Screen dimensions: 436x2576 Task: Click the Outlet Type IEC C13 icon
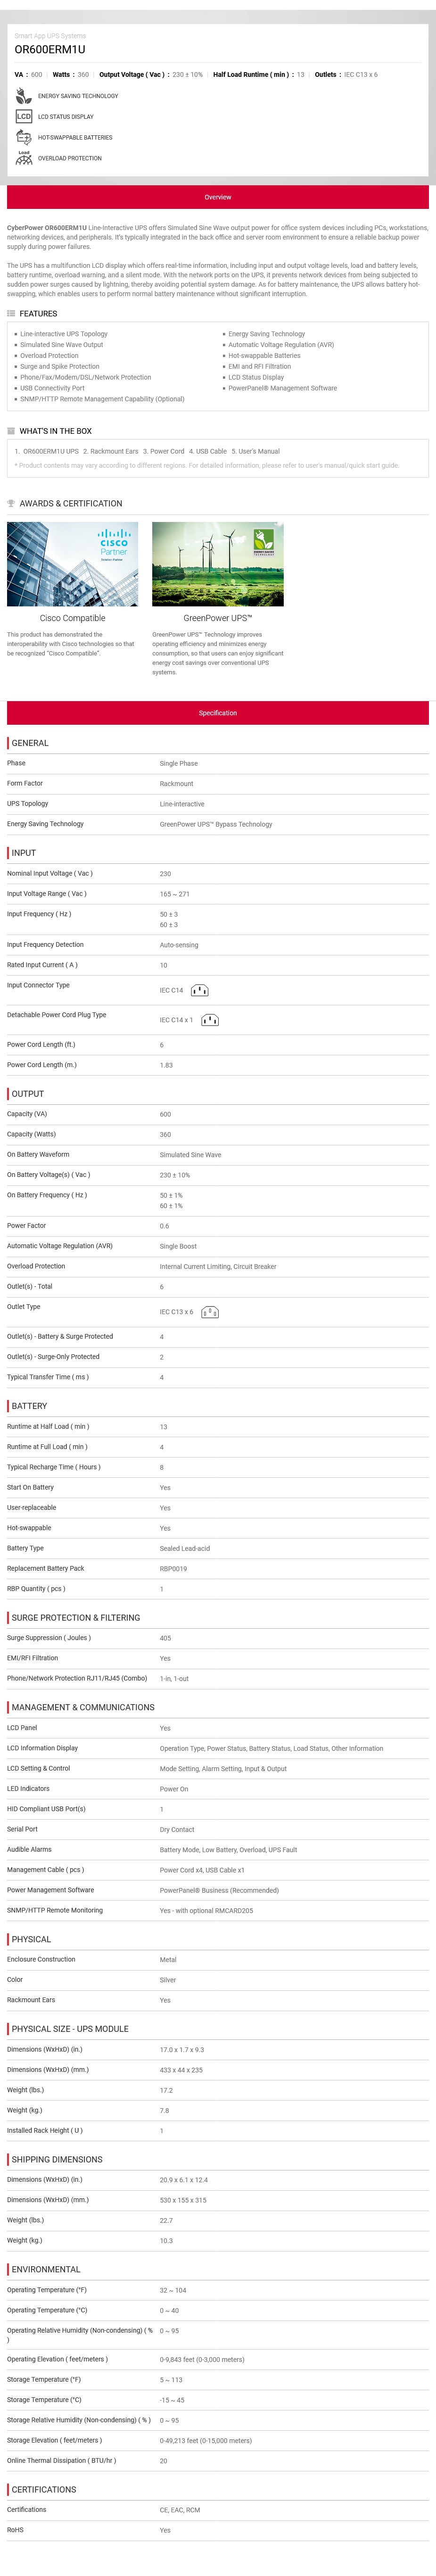click(x=210, y=1312)
